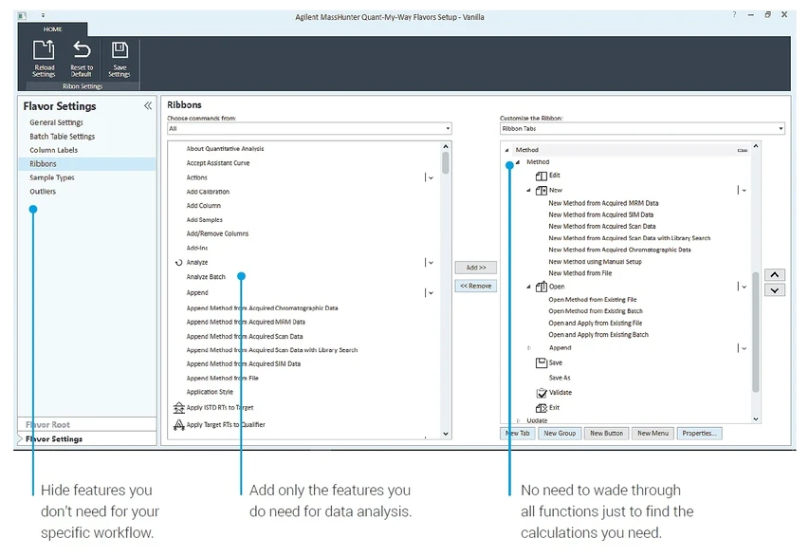Click the commands list vertical scrollbar thumb

point(445,163)
